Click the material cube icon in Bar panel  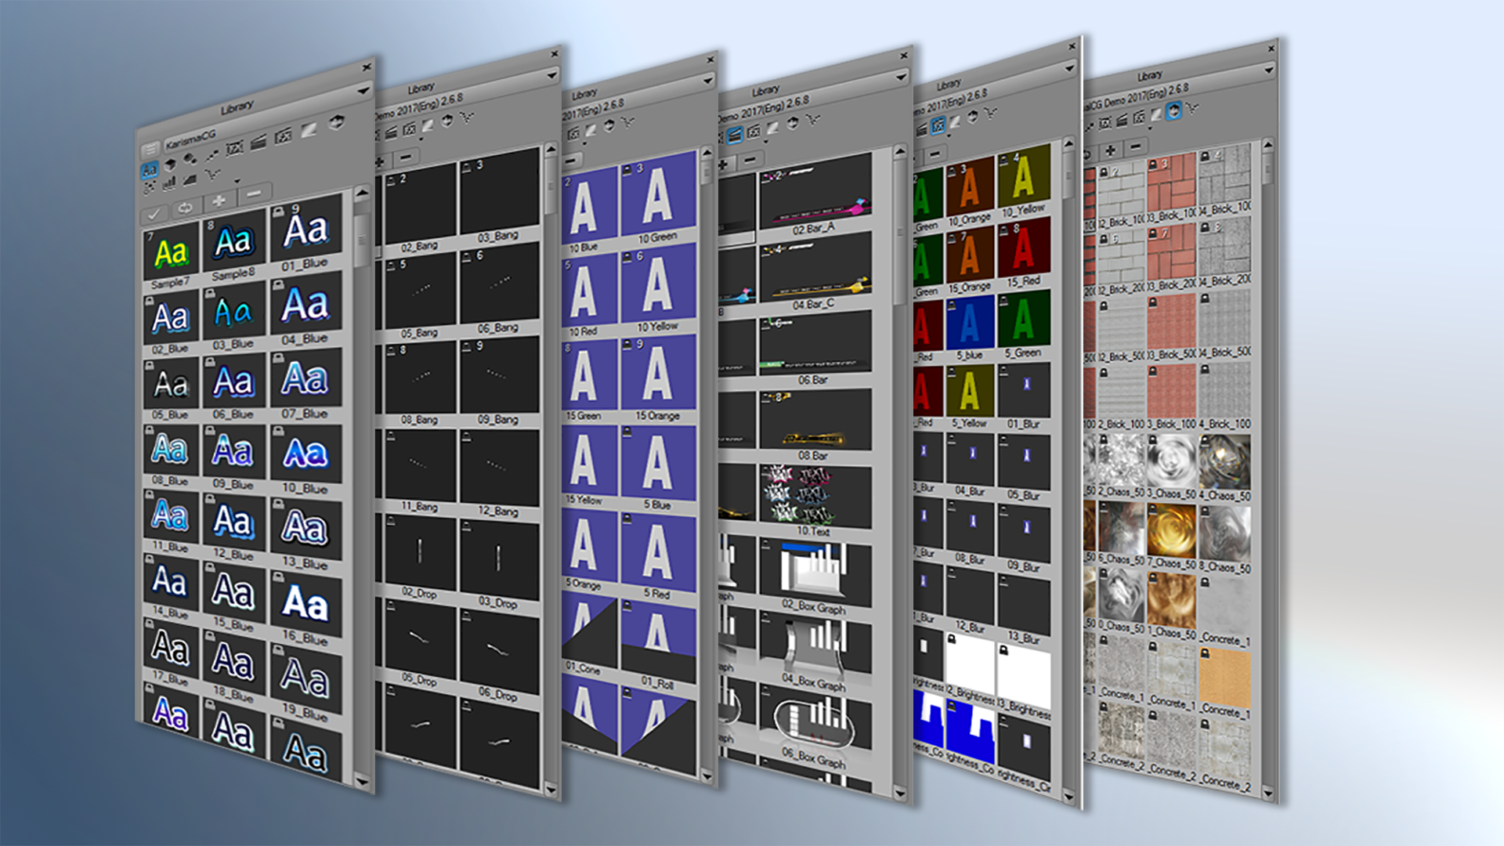(x=793, y=123)
